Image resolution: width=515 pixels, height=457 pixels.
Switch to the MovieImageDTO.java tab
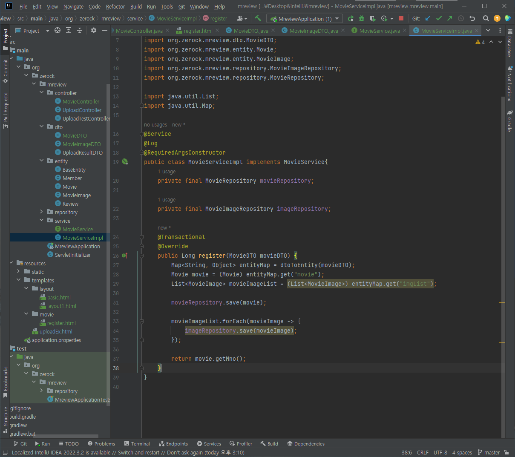pos(314,31)
